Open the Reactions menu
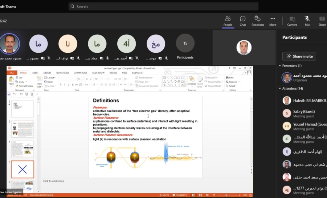 tap(258, 21)
